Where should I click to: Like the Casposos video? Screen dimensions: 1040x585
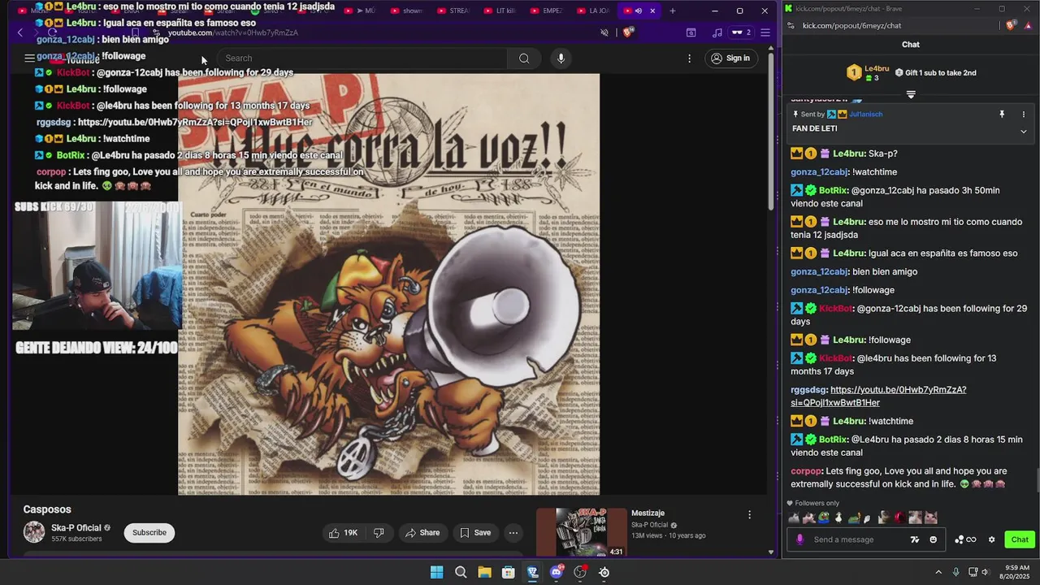[342, 533]
